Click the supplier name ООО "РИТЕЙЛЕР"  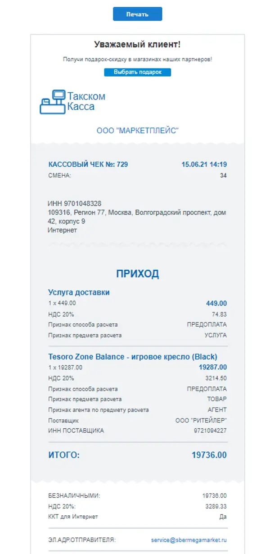coord(201,420)
